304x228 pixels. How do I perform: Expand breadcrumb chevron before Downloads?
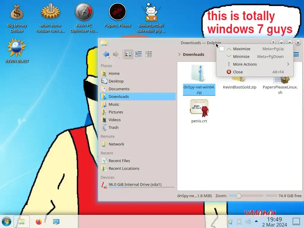tap(179, 55)
